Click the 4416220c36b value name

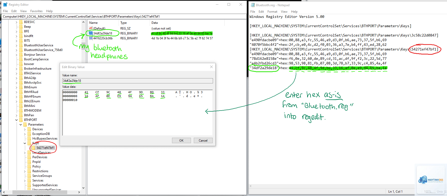pyautogui.click(x=103, y=38)
